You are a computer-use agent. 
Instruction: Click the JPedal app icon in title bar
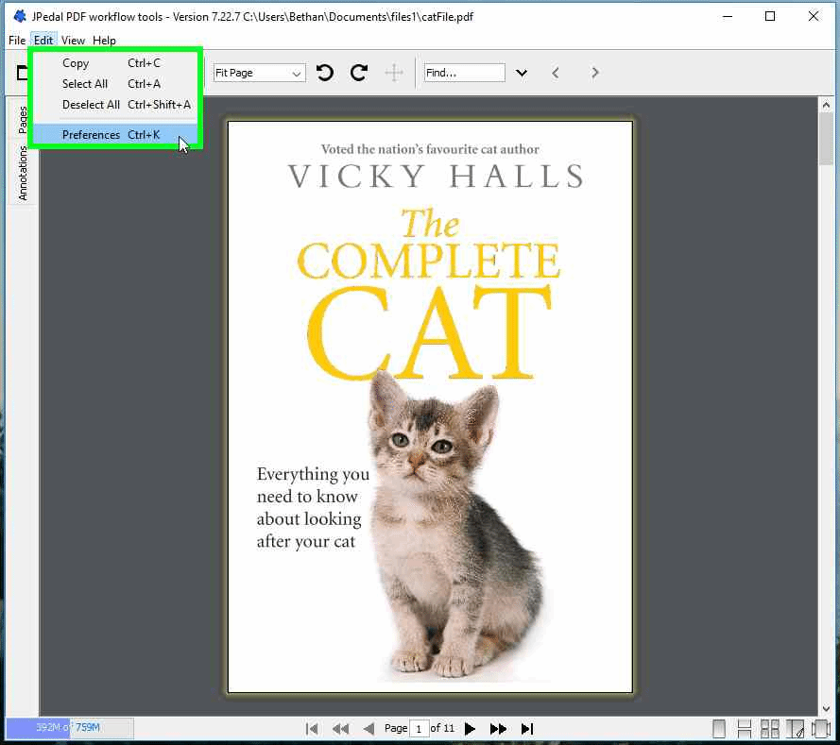(x=19, y=17)
